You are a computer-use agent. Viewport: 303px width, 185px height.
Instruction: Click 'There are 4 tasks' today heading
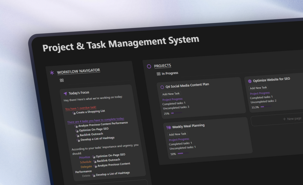(96, 120)
